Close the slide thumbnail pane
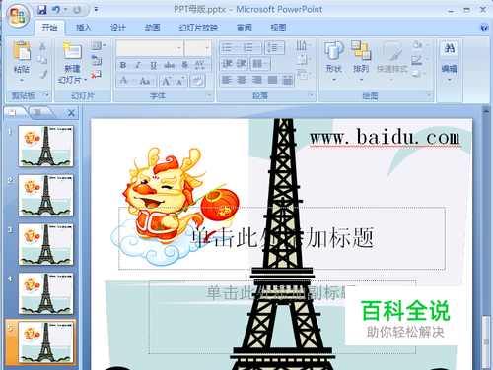Screen dimensions: 493x370 click(x=71, y=113)
